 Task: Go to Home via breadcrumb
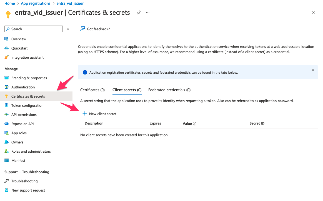click(x=10, y=4)
